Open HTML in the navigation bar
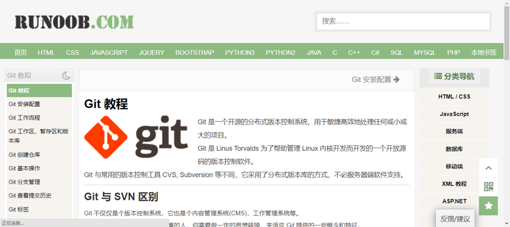The width and height of the screenshot is (510, 227). (x=46, y=53)
